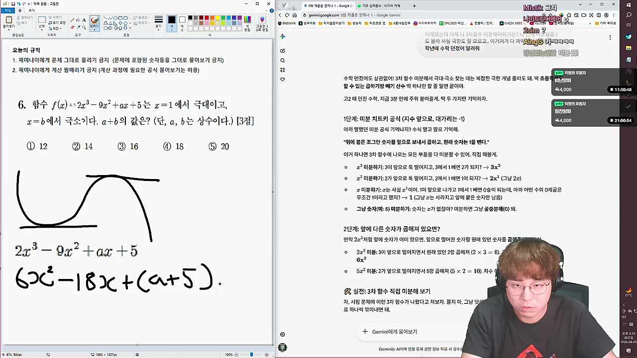Click Edit with Paint 3D icon
The width and height of the screenshot is (637, 358).
point(262,20)
